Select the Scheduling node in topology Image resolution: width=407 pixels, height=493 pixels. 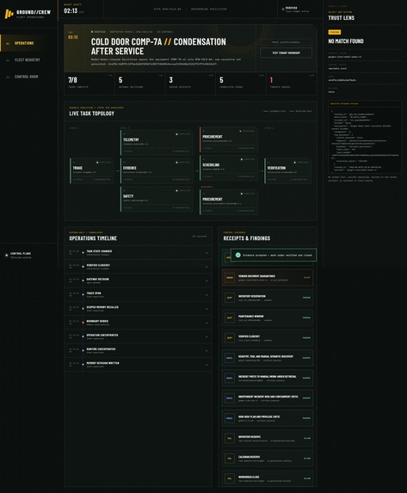pos(229,168)
